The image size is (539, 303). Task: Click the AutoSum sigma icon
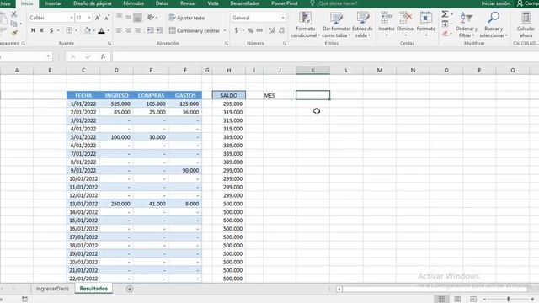coord(445,14)
